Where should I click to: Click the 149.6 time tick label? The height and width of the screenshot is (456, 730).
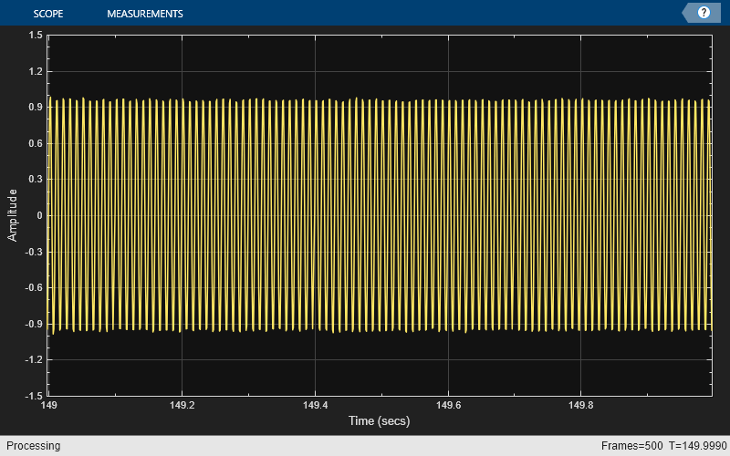[448, 405]
